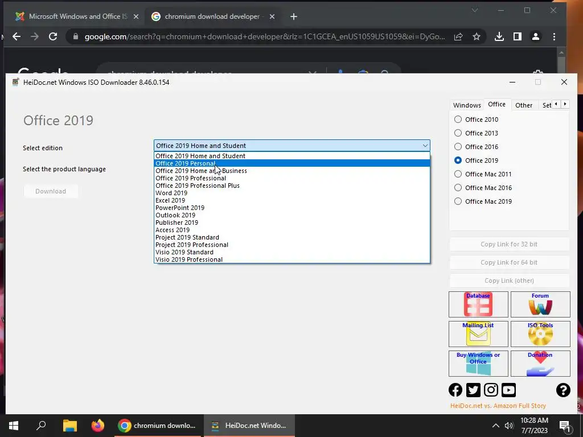Click Copy Link (other) button
This screenshot has width=583, height=437.
(509, 281)
